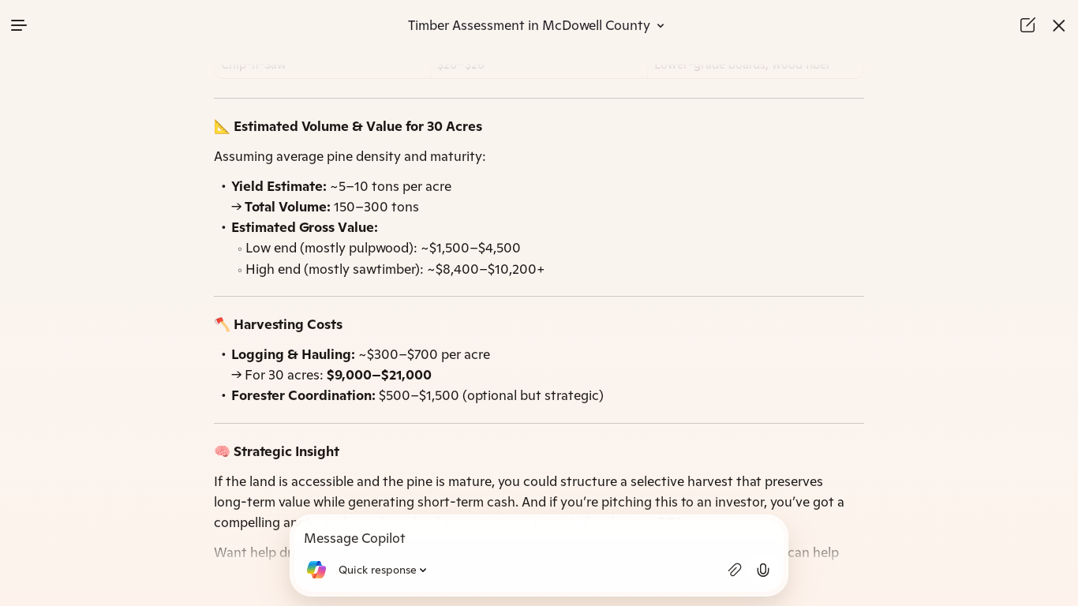Click the Forester Coordination label
The image size is (1078, 606).
tap(303, 395)
